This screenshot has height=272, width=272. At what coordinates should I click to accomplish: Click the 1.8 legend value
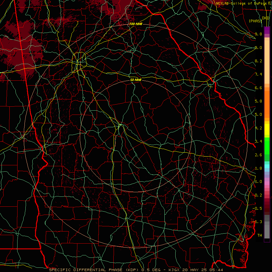click(x=258, y=168)
